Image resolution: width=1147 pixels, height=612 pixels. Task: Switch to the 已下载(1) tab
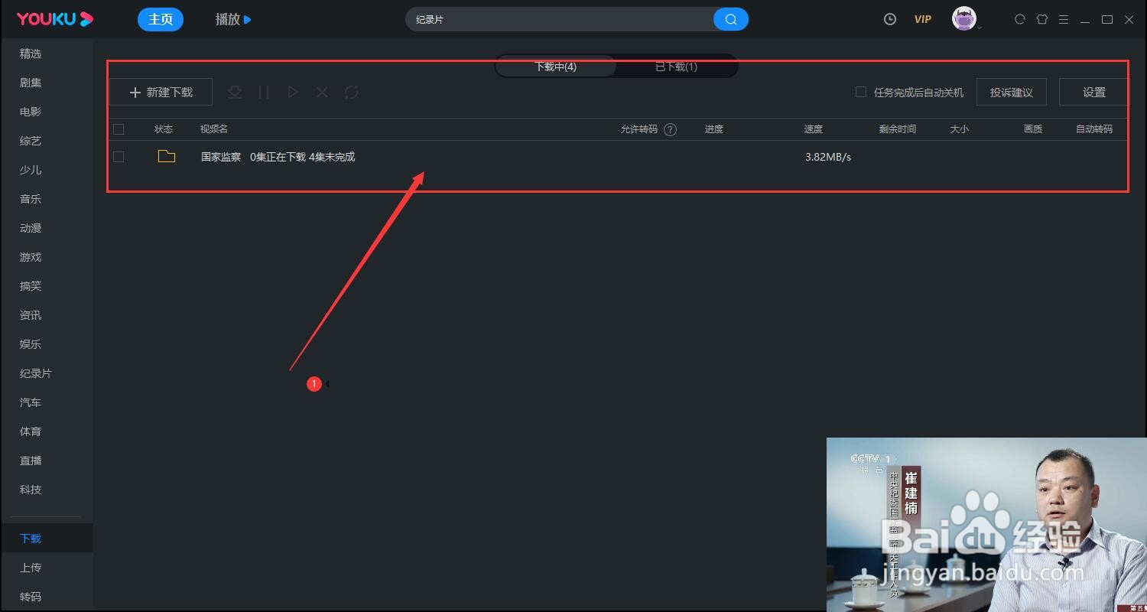677,67
